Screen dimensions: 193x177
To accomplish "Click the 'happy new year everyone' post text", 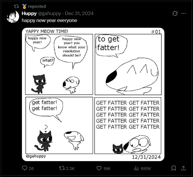I will click(49, 21).
